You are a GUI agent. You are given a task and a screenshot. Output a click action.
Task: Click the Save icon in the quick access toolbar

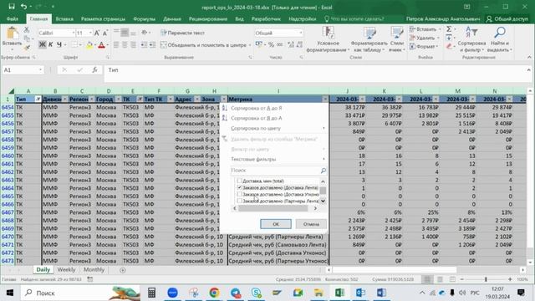click(x=12, y=7)
